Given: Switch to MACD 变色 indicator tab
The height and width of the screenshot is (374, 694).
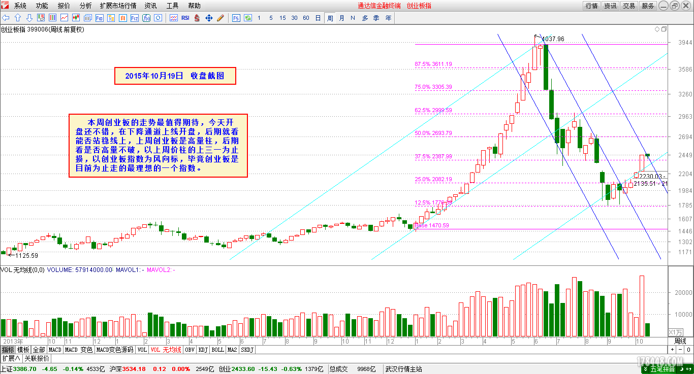Looking at the screenshot, I should [79, 350].
